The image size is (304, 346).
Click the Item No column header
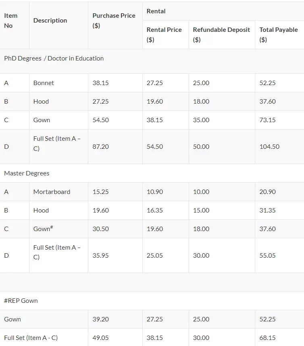15,25
